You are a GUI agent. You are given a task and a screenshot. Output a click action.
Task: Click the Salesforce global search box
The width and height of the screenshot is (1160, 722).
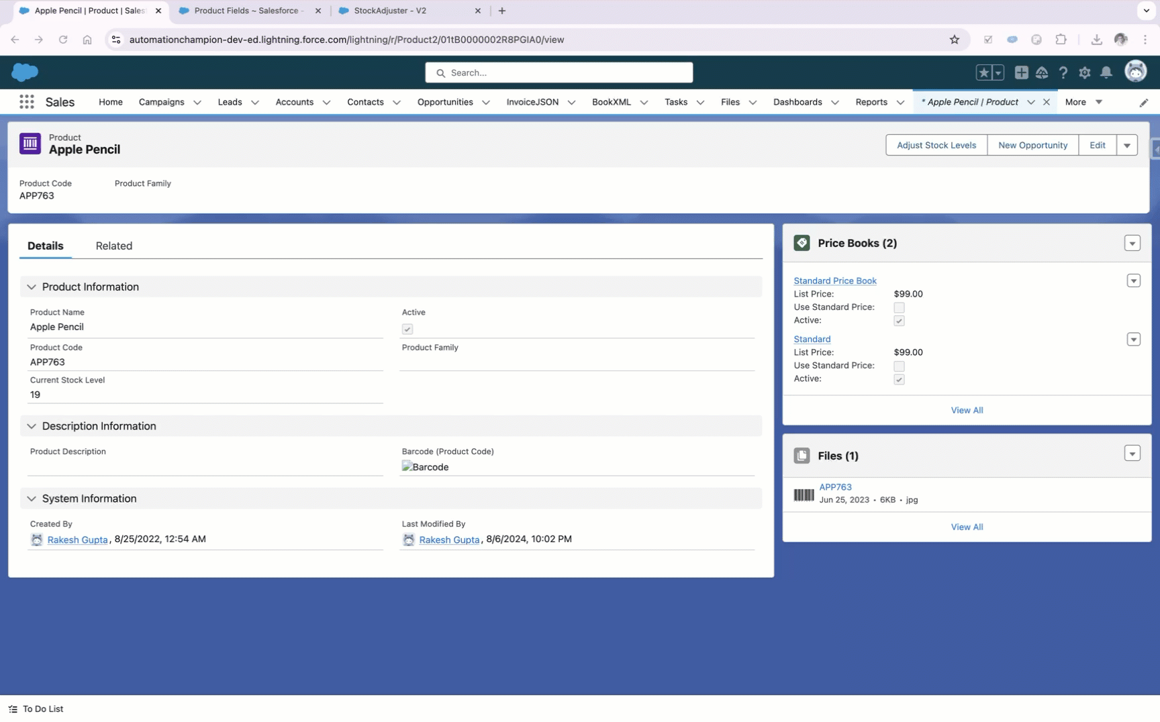pyautogui.click(x=559, y=72)
